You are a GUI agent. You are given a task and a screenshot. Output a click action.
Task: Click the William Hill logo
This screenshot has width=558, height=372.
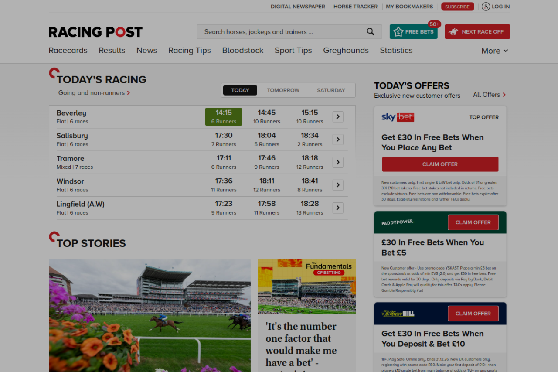(x=398, y=313)
